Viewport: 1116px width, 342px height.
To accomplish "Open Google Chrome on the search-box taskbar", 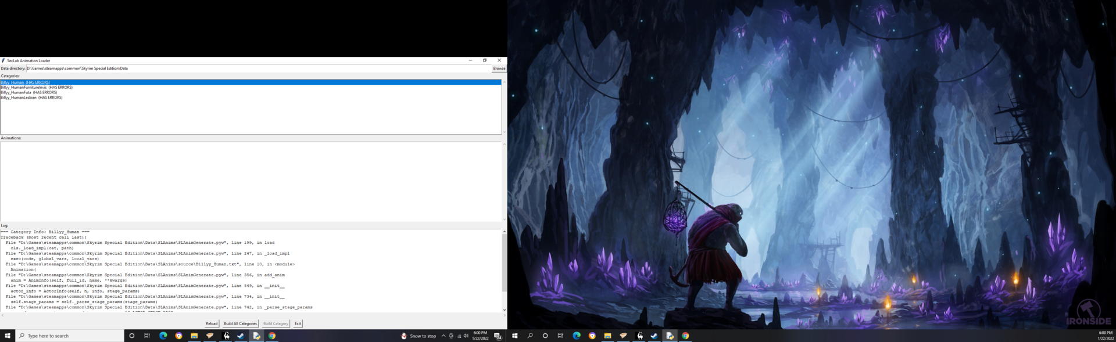I will pyautogui.click(x=272, y=336).
